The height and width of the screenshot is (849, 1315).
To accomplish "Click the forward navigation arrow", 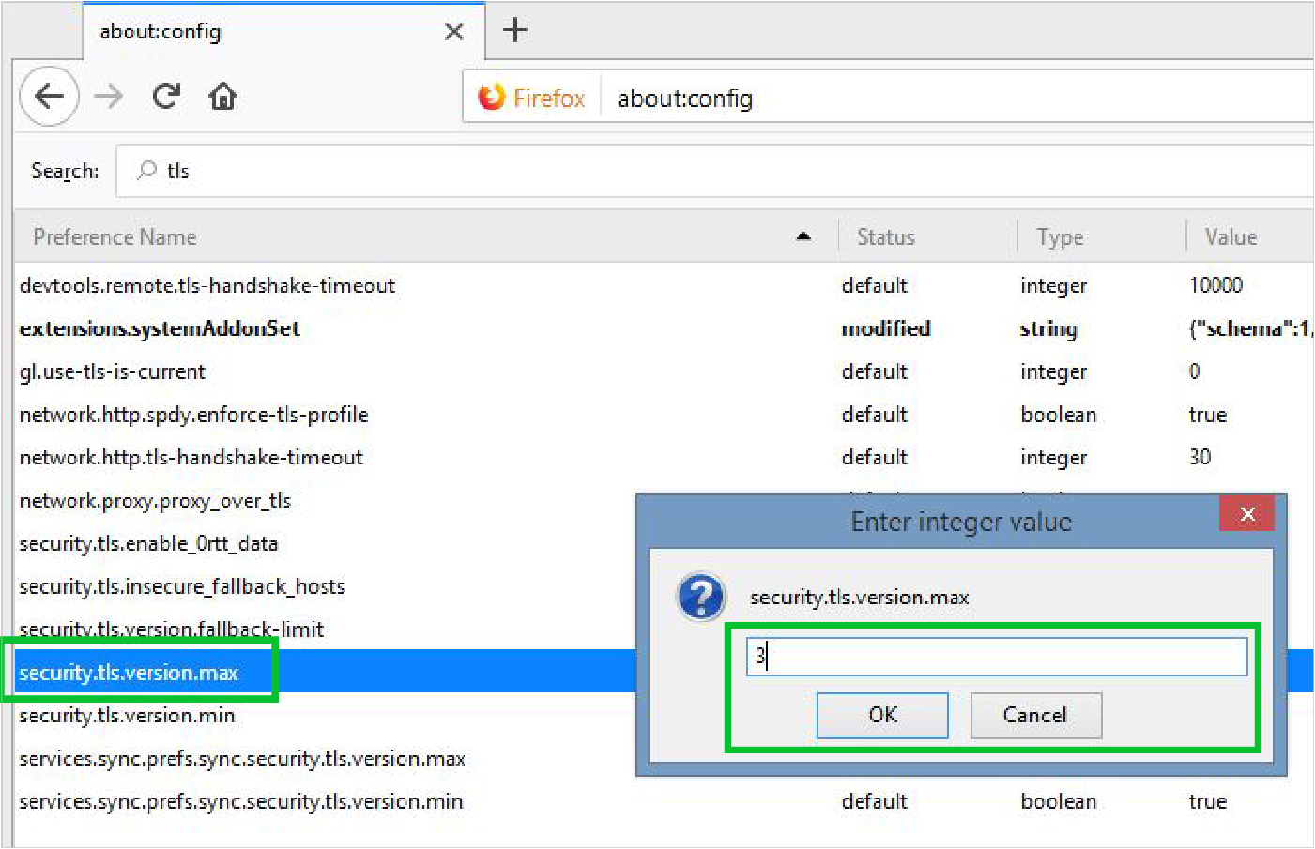I will [109, 96].
